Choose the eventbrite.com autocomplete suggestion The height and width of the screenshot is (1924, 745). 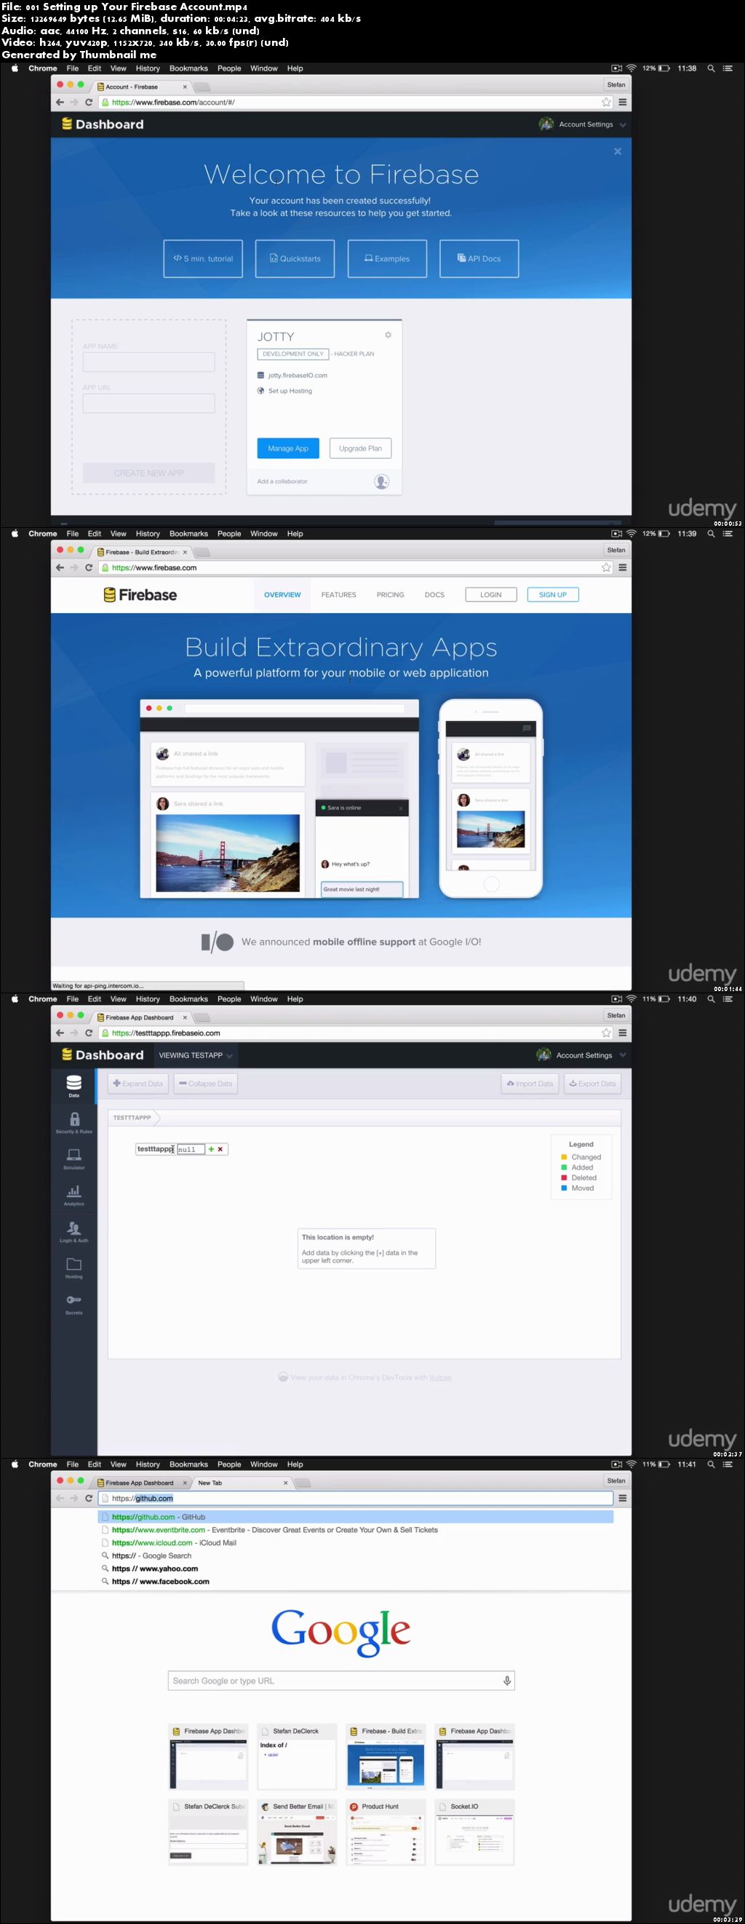356,1529
